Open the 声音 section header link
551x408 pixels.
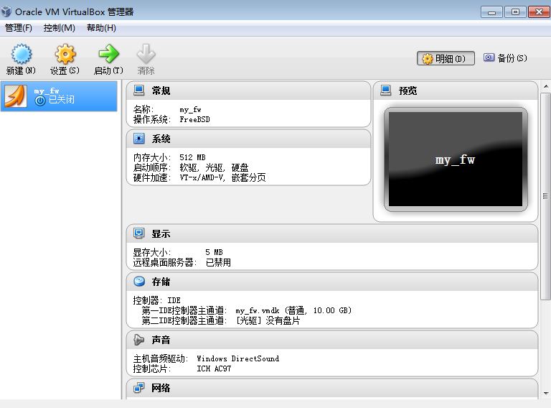161,340
